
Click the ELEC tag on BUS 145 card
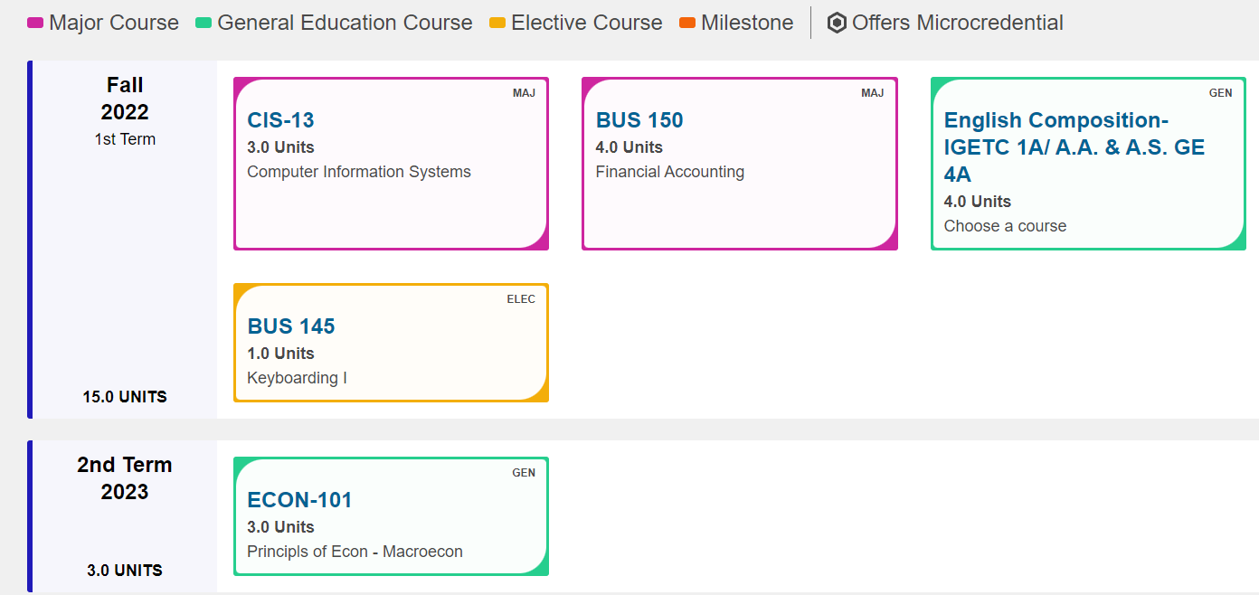tap(521, 299)
